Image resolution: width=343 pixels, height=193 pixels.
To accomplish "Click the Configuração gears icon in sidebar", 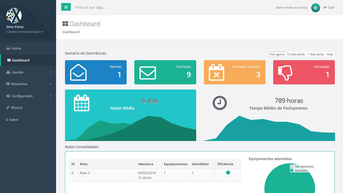I will coord(8,96).
